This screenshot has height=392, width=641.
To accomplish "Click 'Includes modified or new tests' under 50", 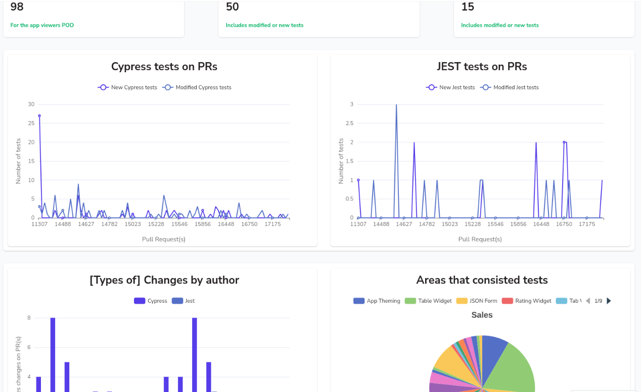I will 264,25.
